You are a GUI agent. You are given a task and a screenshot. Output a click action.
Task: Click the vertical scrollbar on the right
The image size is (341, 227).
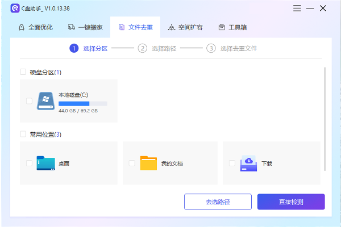coord(325,119)
